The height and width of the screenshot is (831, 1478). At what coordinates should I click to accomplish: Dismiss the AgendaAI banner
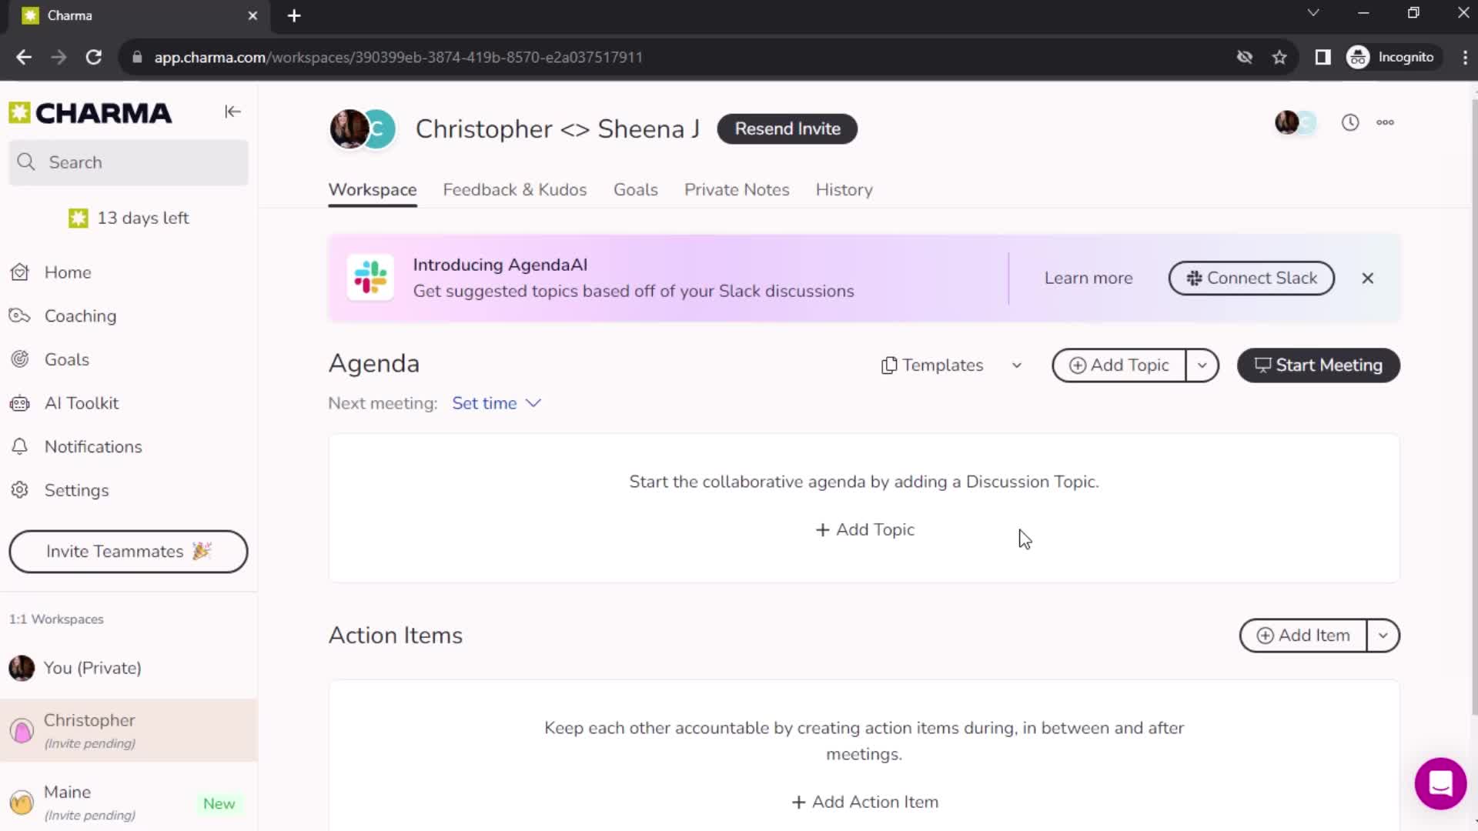1369,278
